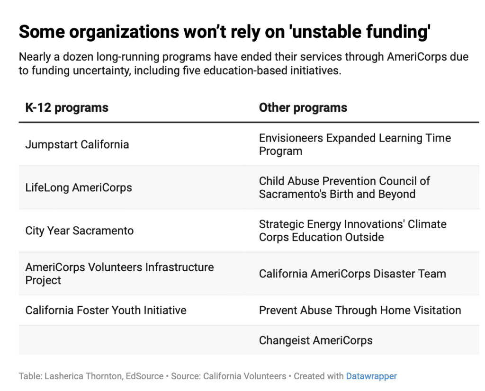Click the subtitle paragraph about funding uncertainty
The height and width of the screenshot is (391, 485).
tap(243, 64)
